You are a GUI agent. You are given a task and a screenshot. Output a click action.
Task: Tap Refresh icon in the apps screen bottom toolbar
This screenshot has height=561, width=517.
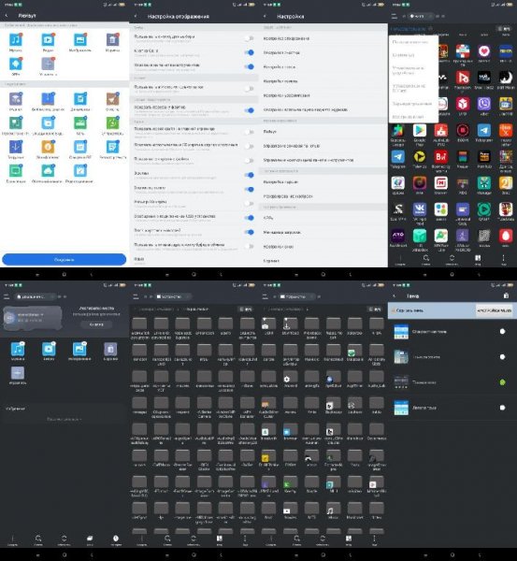[452, 259]
